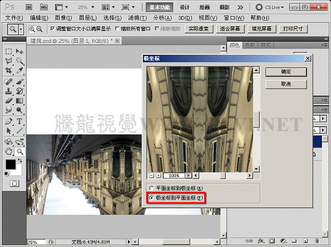Confirm the filter with 确定 button

click(x=286, y=72)
